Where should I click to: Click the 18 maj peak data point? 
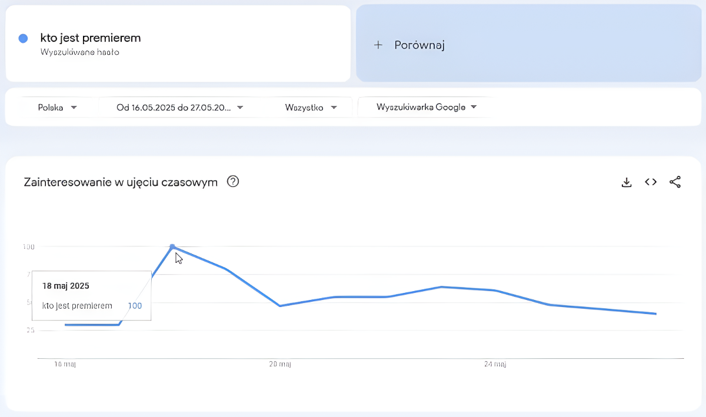tap(172, 246)
